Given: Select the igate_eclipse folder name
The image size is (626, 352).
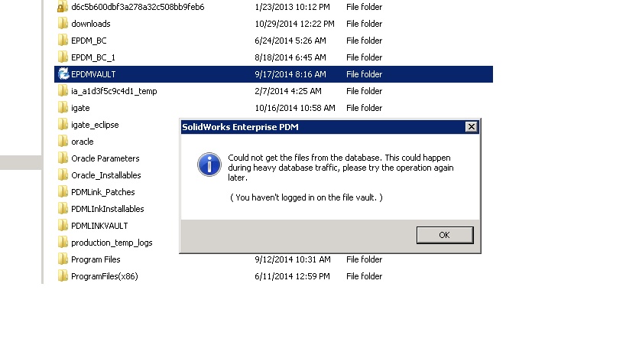Looking at the screenshot, I should [x=95, y=125].
